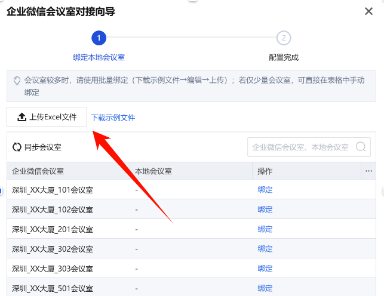The width and height of the screenshot is (384, 296).
Task: Open the table column options ellipsis
Action: (368, 171)
